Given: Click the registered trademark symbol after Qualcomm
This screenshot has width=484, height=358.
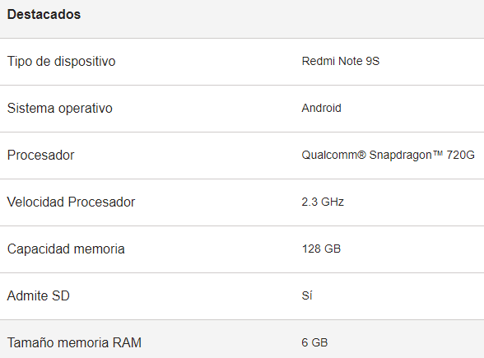Looking at the screenshot, I should [x=362, y=155].
